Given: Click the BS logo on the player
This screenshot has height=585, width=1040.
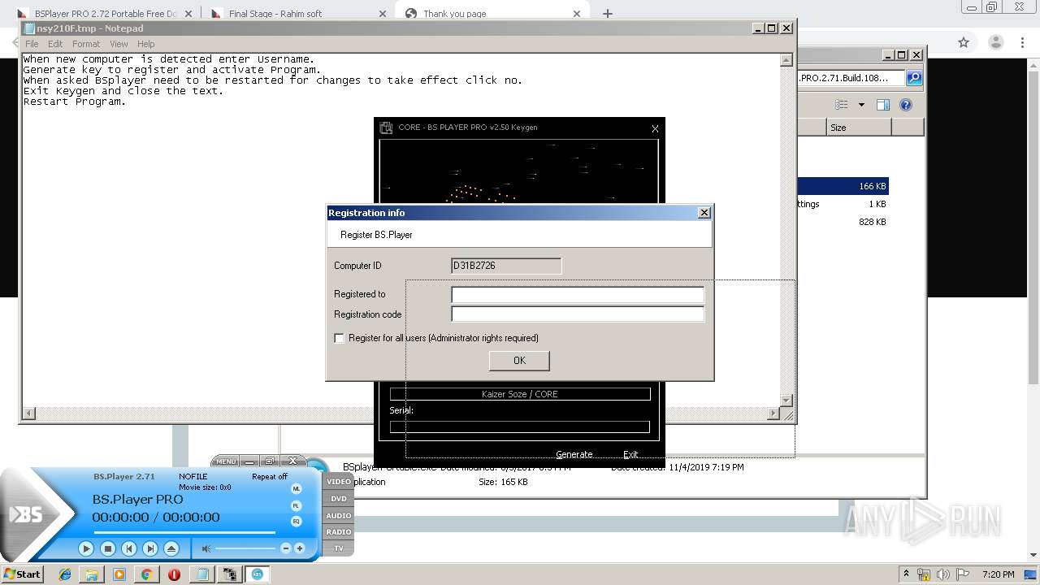Looking at the screenshot, I should pyautogui.click(x=26, y=515).
